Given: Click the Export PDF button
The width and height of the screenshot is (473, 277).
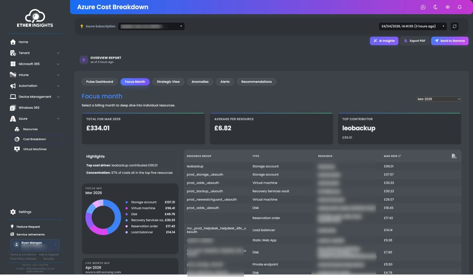Looking at the screenshot, I should click(415, 41).
